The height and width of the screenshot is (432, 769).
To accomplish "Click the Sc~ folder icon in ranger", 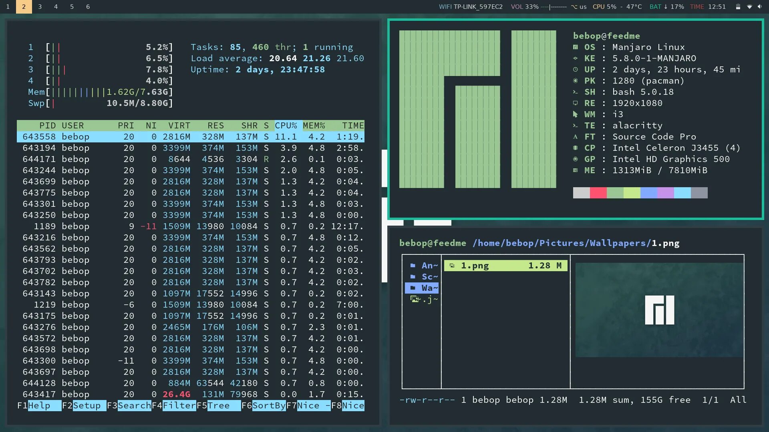I will click(x=413, y=277).
